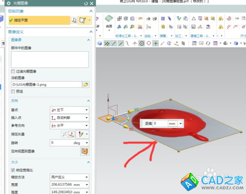The image size is (246, 194).
Task: Toggle the snap points grid icon
Action: click(107, 43)
